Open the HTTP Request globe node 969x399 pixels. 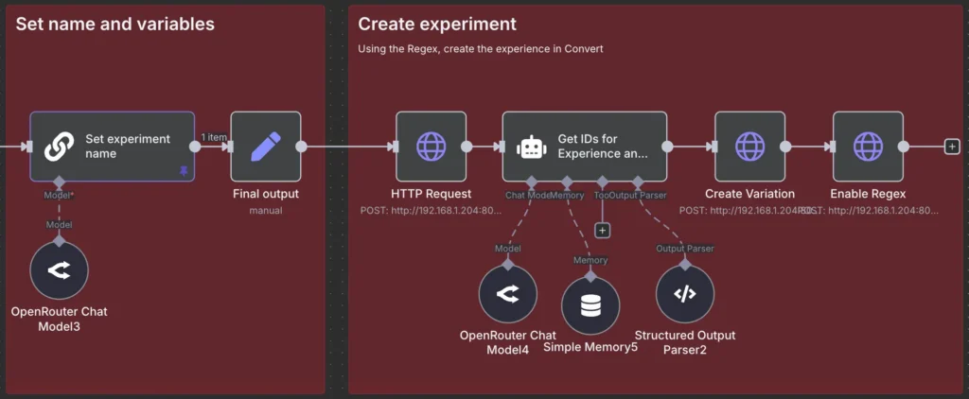pos(432,147)
